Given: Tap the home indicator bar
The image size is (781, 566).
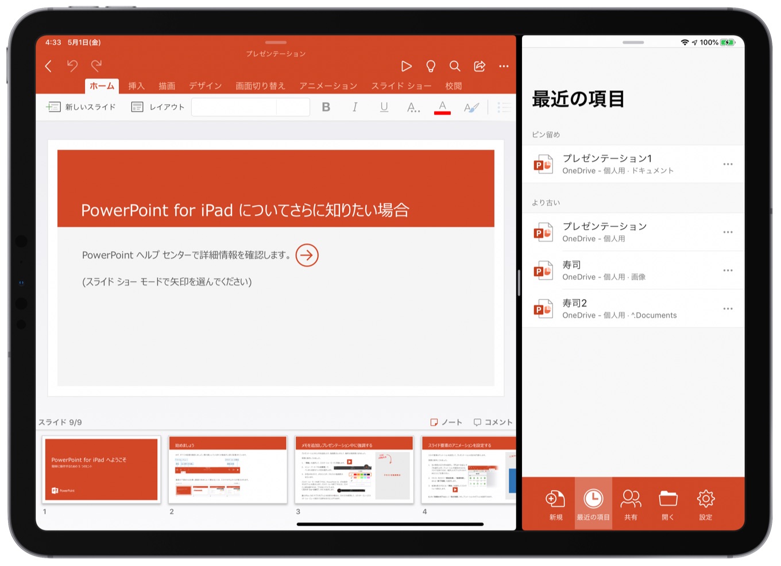Looking at the screenshot, I should click(390, 524).
